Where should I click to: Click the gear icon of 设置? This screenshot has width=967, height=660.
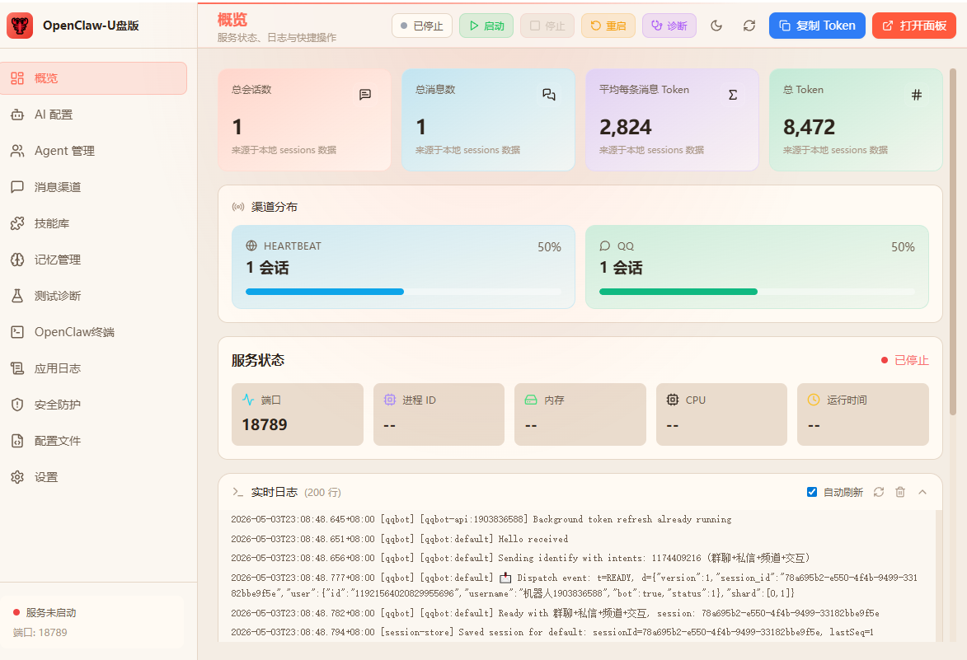(x=17, y=478)
